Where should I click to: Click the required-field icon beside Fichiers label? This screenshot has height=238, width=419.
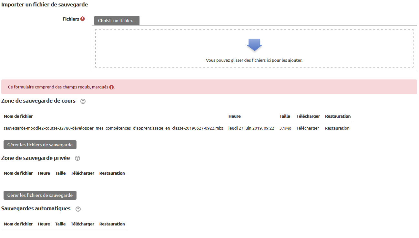click(x=83, y=19)
